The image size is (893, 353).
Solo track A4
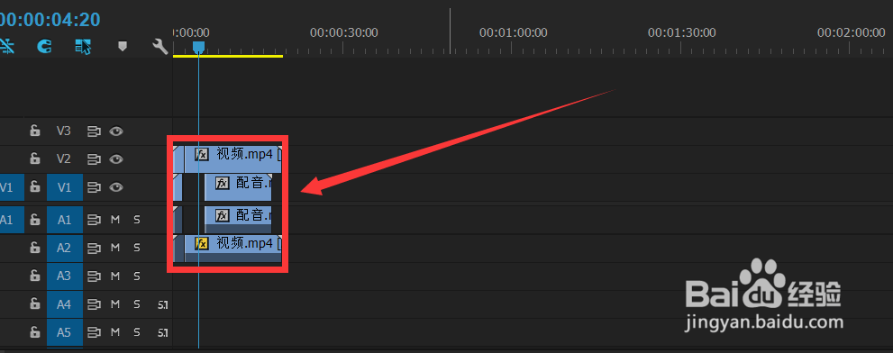click(x=137, y=304)
